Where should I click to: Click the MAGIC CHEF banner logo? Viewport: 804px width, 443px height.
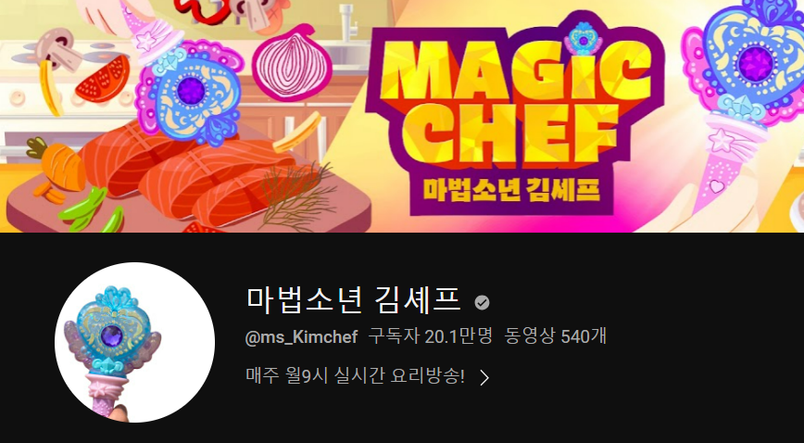pos(515,117)
